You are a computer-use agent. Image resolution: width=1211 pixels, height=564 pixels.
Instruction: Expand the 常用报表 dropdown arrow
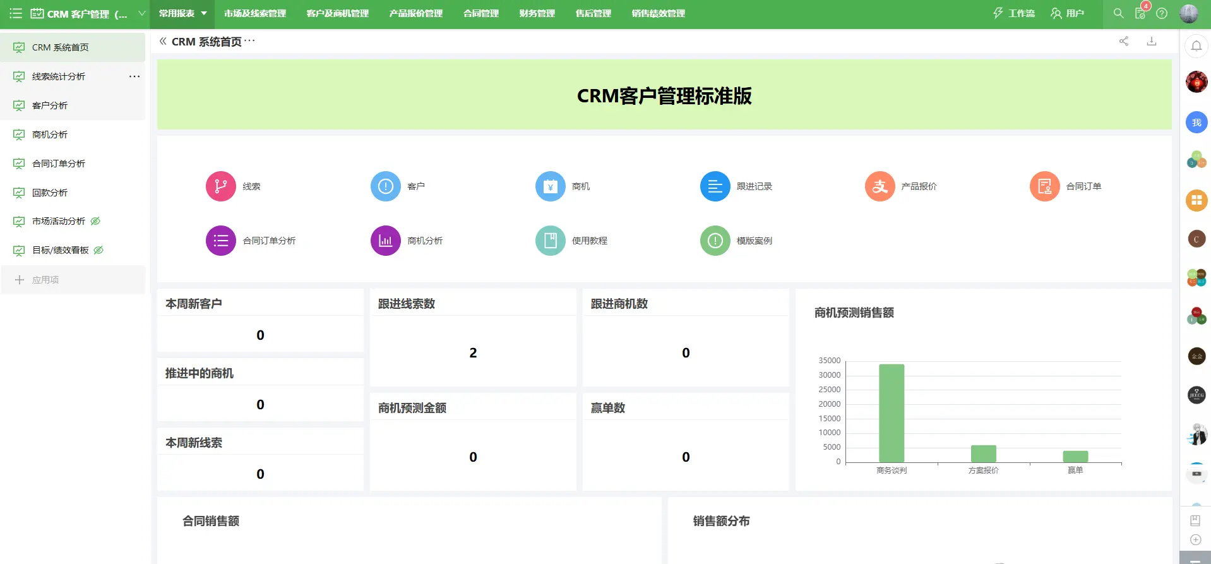coord(204,13)
